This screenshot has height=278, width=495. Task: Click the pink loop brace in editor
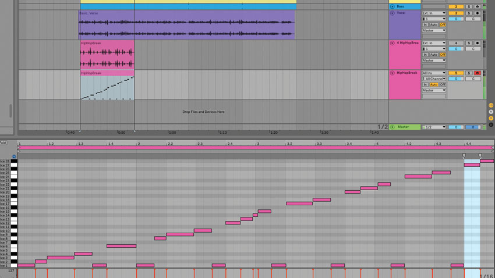(256, 148)
